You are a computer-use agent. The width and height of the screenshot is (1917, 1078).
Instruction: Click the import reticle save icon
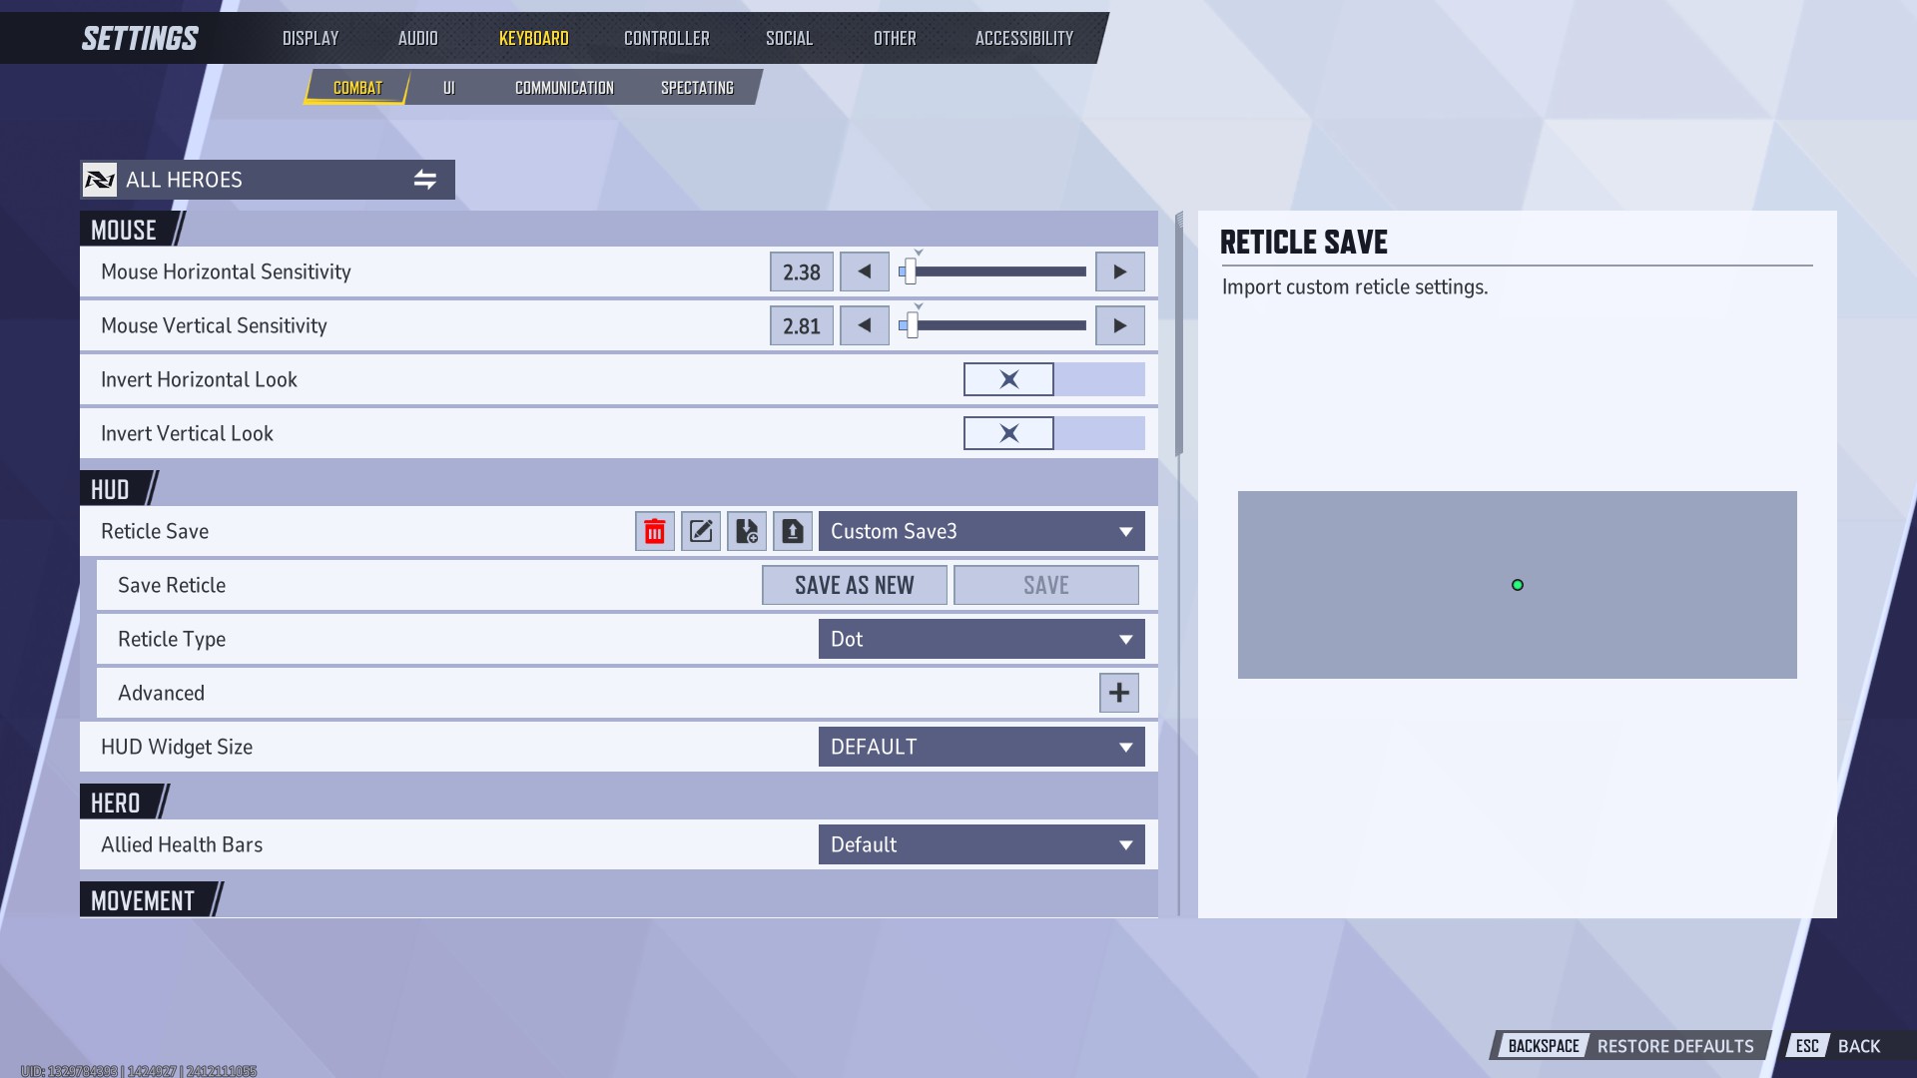[x=747, y=530]
